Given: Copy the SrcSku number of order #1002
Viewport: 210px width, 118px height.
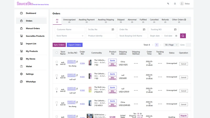Looking at the screenshot, I should click(x=77, y=89).
